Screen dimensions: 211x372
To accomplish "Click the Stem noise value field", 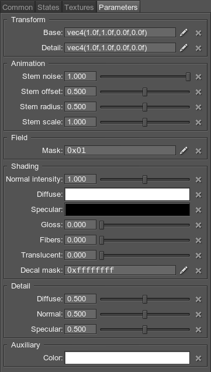I will tap(80, 77).
